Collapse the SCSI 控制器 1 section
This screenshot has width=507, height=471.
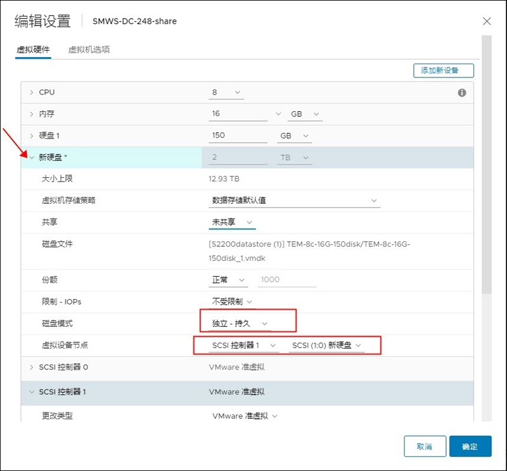pyautogui.click(x=32, y=392)
